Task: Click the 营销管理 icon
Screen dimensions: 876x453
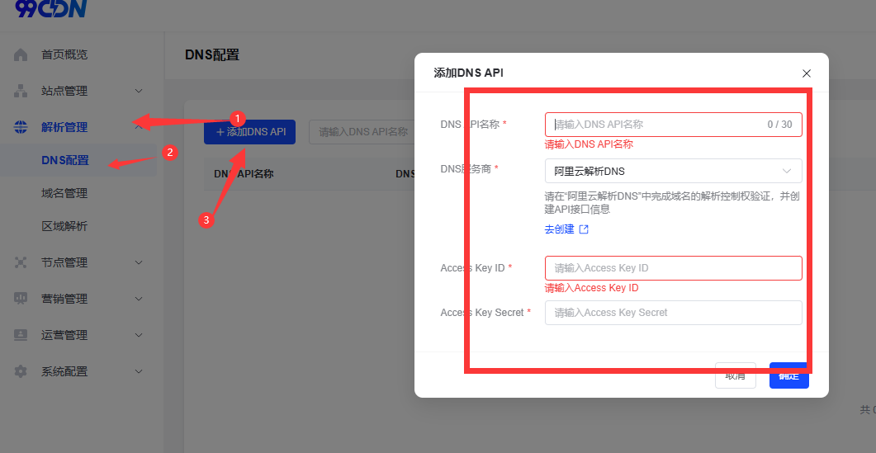Action: coord(21,299)
